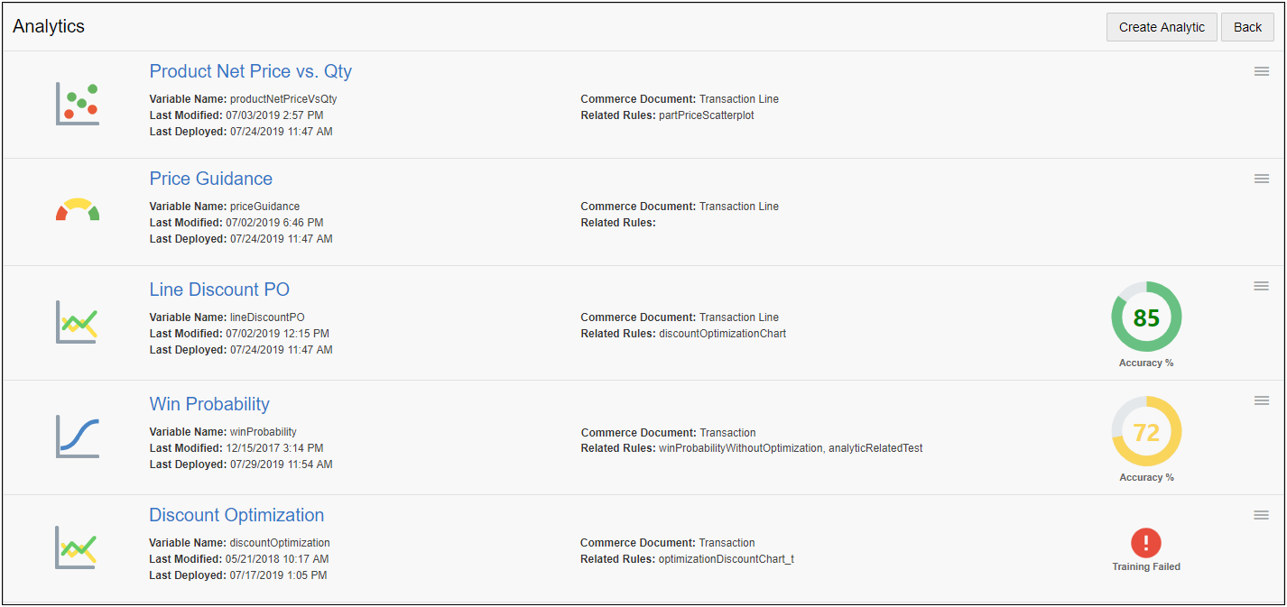Click the scatter plot icon for Product Net Price
This screenshot has width=1287, height=607.
(78, 104)
